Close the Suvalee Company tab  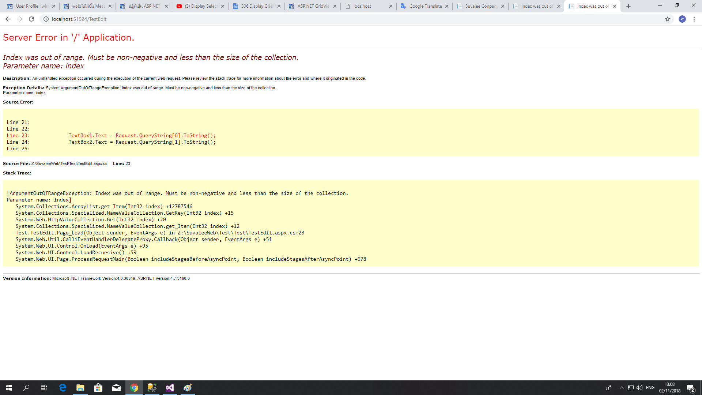pyautogui.click(x=503, y=6)
